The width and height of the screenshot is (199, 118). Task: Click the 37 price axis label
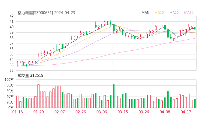click(12, 43)
